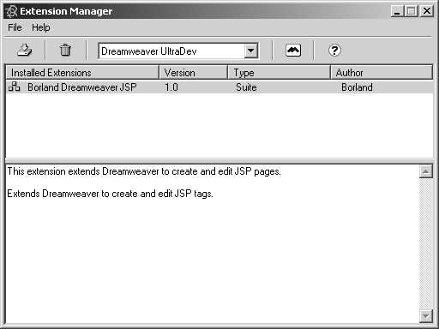The width and height of the screenshot is (439, 329).
Task: Click the description scrollbar down arrow
Action: [x=426, y=316]
